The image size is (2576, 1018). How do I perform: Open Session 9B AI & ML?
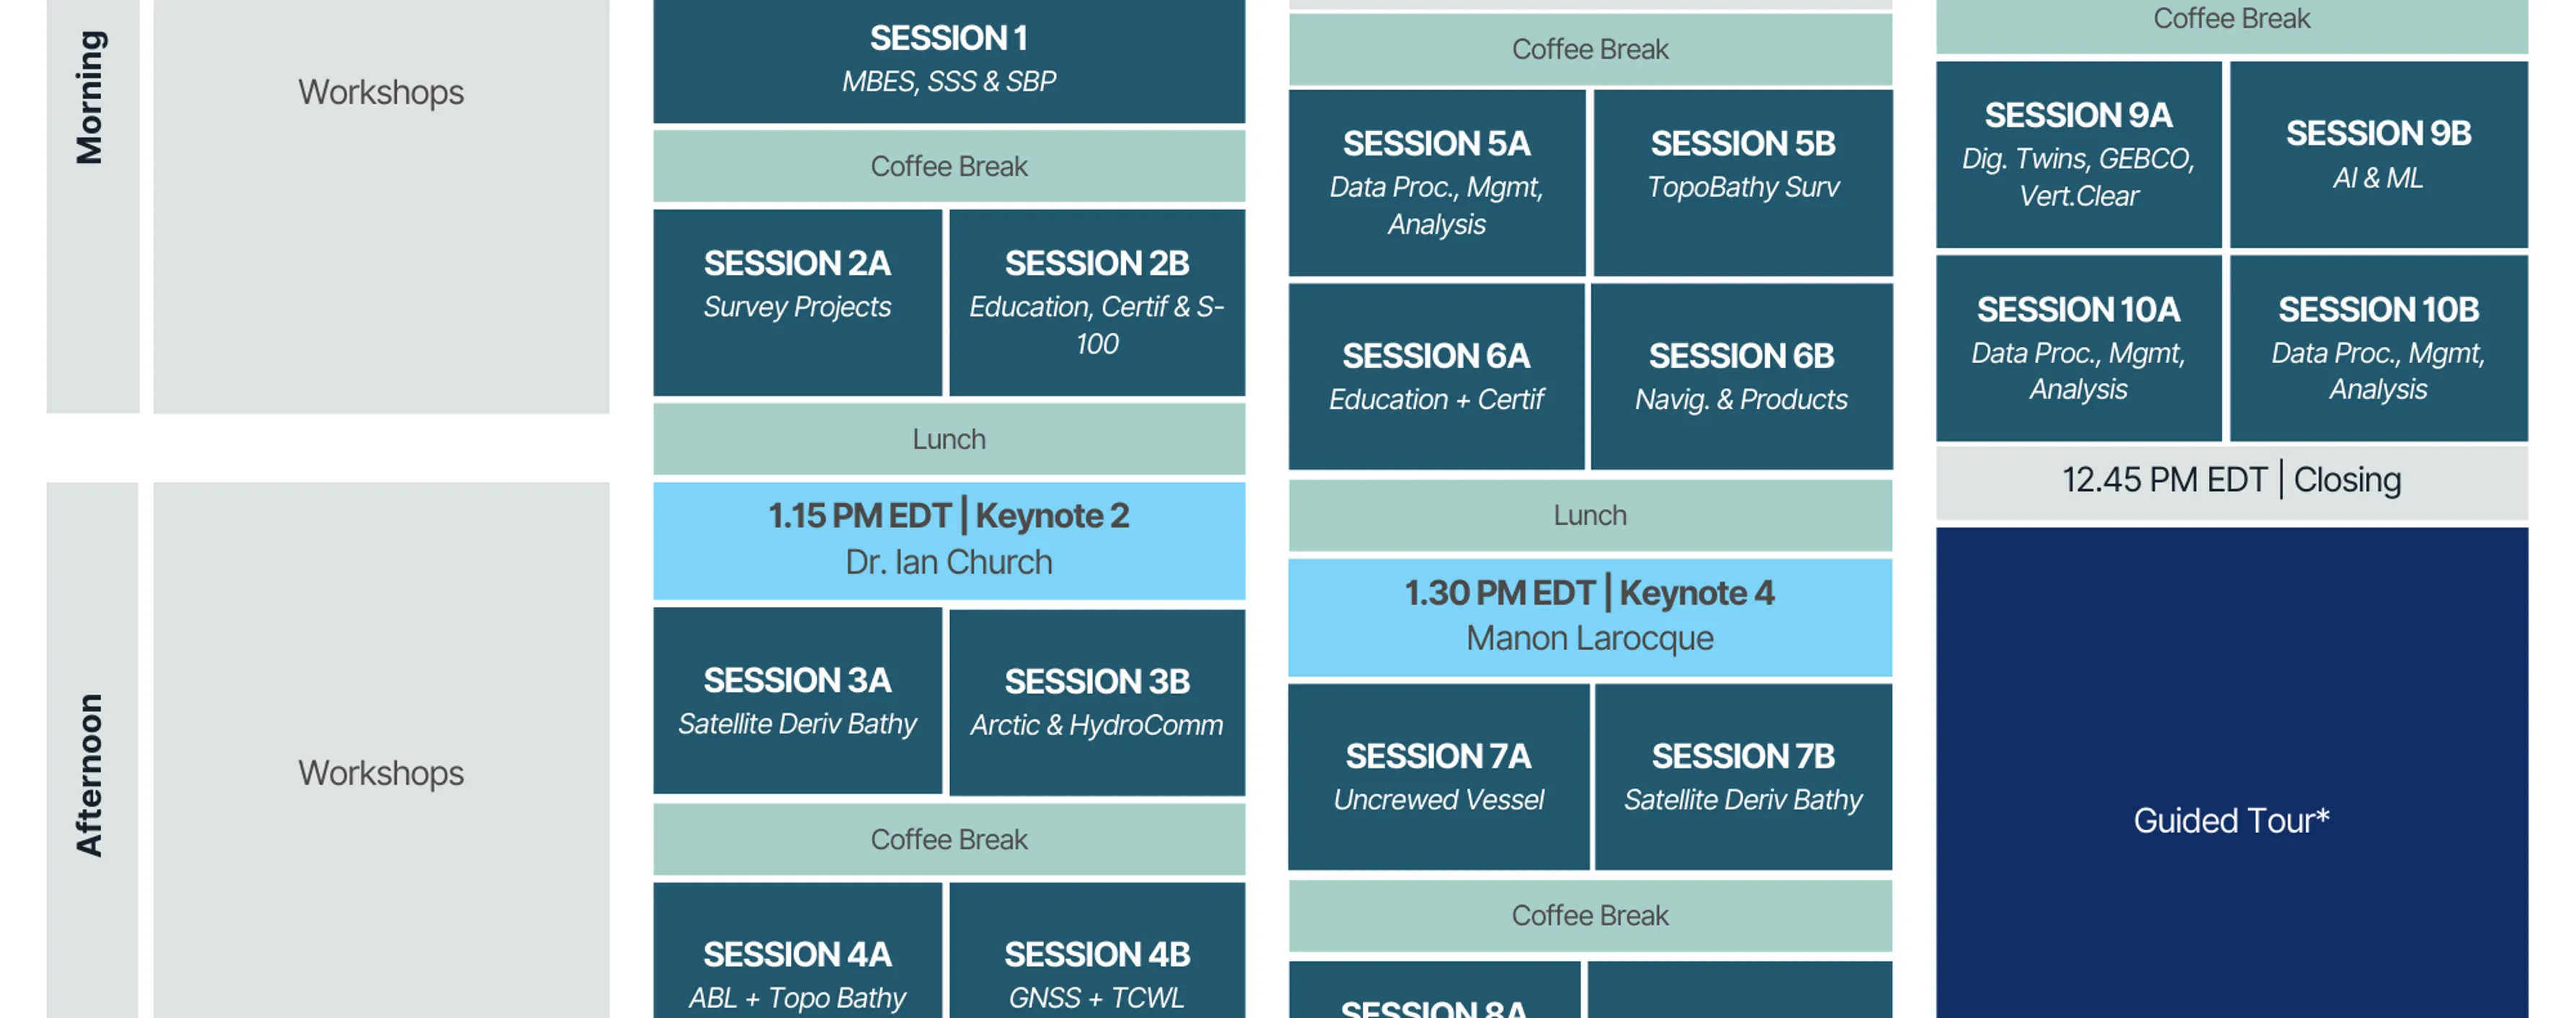[2378, 154]
